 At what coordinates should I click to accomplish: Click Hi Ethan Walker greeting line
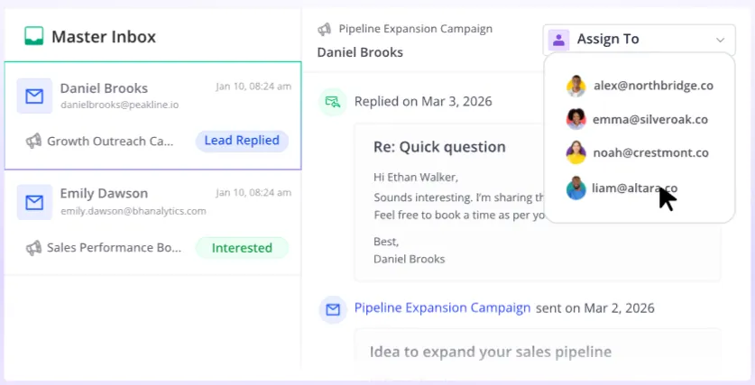(416, 178)
